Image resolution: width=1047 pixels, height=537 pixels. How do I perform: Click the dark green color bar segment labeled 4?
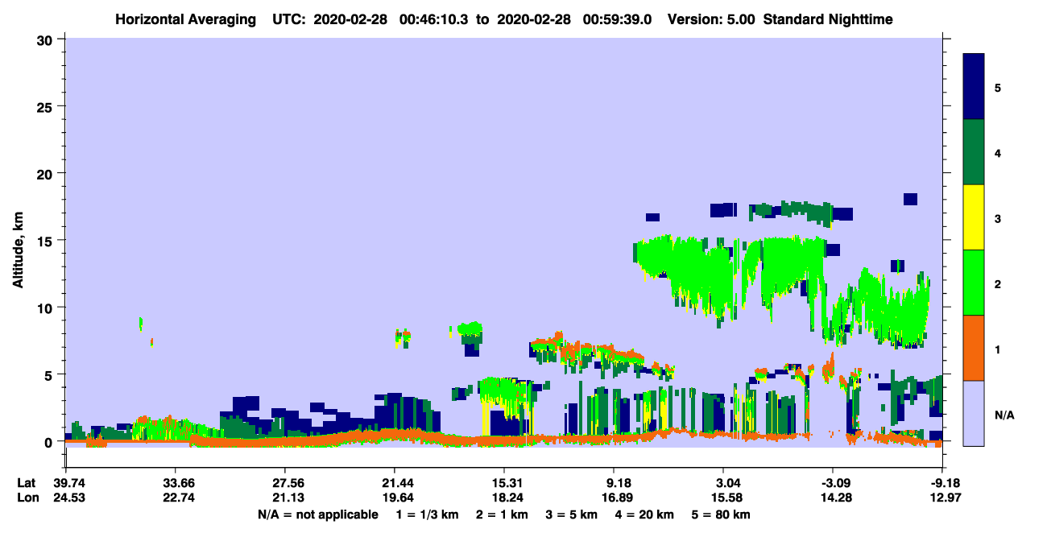point(974,152)
